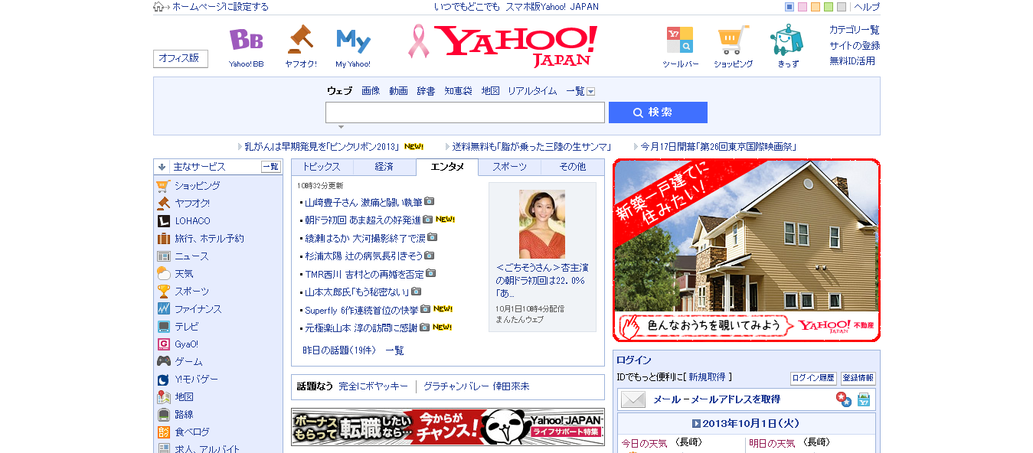1033x453 pixels.
Task: Click the 路線 train icon
Action: [163, 415]
